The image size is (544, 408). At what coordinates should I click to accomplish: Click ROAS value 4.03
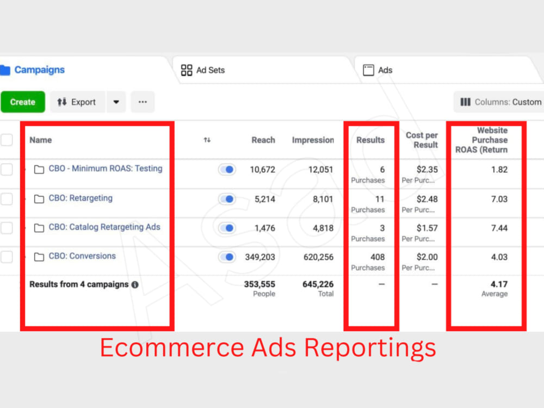pyautogui.click(x=499, y=257)
